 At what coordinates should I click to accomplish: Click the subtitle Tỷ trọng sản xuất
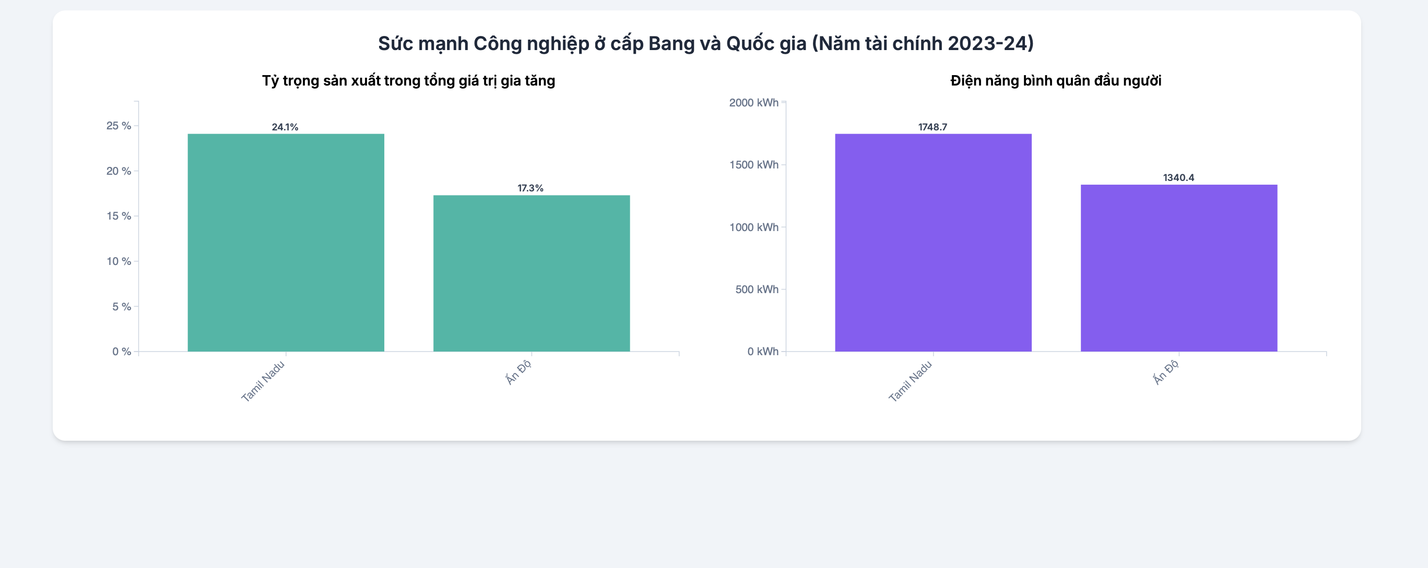click(x=408, y=81)
